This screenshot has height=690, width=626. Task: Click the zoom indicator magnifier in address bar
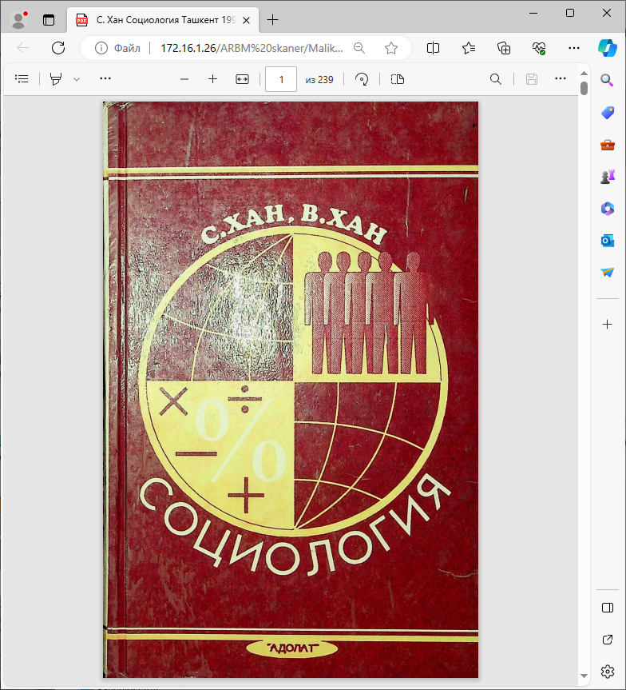click(359, 48)
